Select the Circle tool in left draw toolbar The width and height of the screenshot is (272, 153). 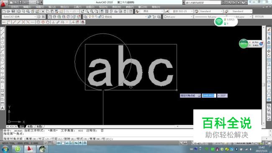(3, 42)
